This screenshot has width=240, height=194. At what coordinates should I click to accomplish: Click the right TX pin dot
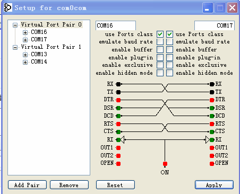[x=212, y=92]
